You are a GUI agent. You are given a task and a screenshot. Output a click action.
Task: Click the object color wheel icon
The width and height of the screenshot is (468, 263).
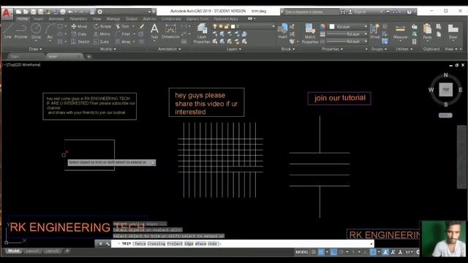click(322, 26)
